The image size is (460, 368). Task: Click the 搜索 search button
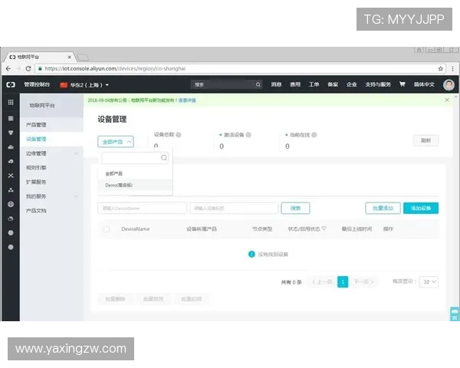pyautogui.click(x=295, y=208)
